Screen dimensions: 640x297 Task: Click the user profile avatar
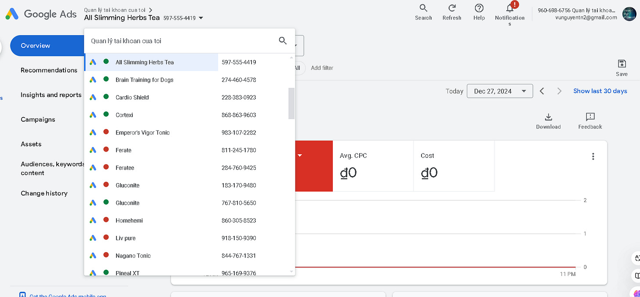click(x=629, y=14)
